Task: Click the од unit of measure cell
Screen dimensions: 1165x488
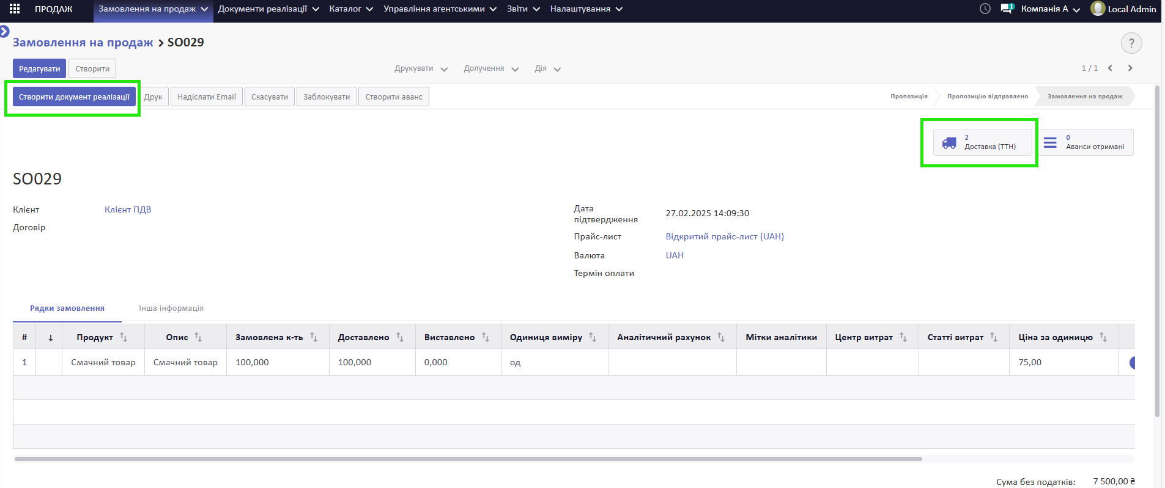Action: point(555,362)
